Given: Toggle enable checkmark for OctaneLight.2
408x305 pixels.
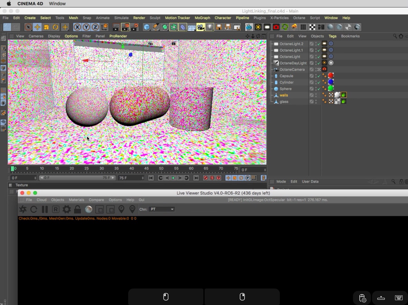Looking at the screenshot, I should click(319, 44).
